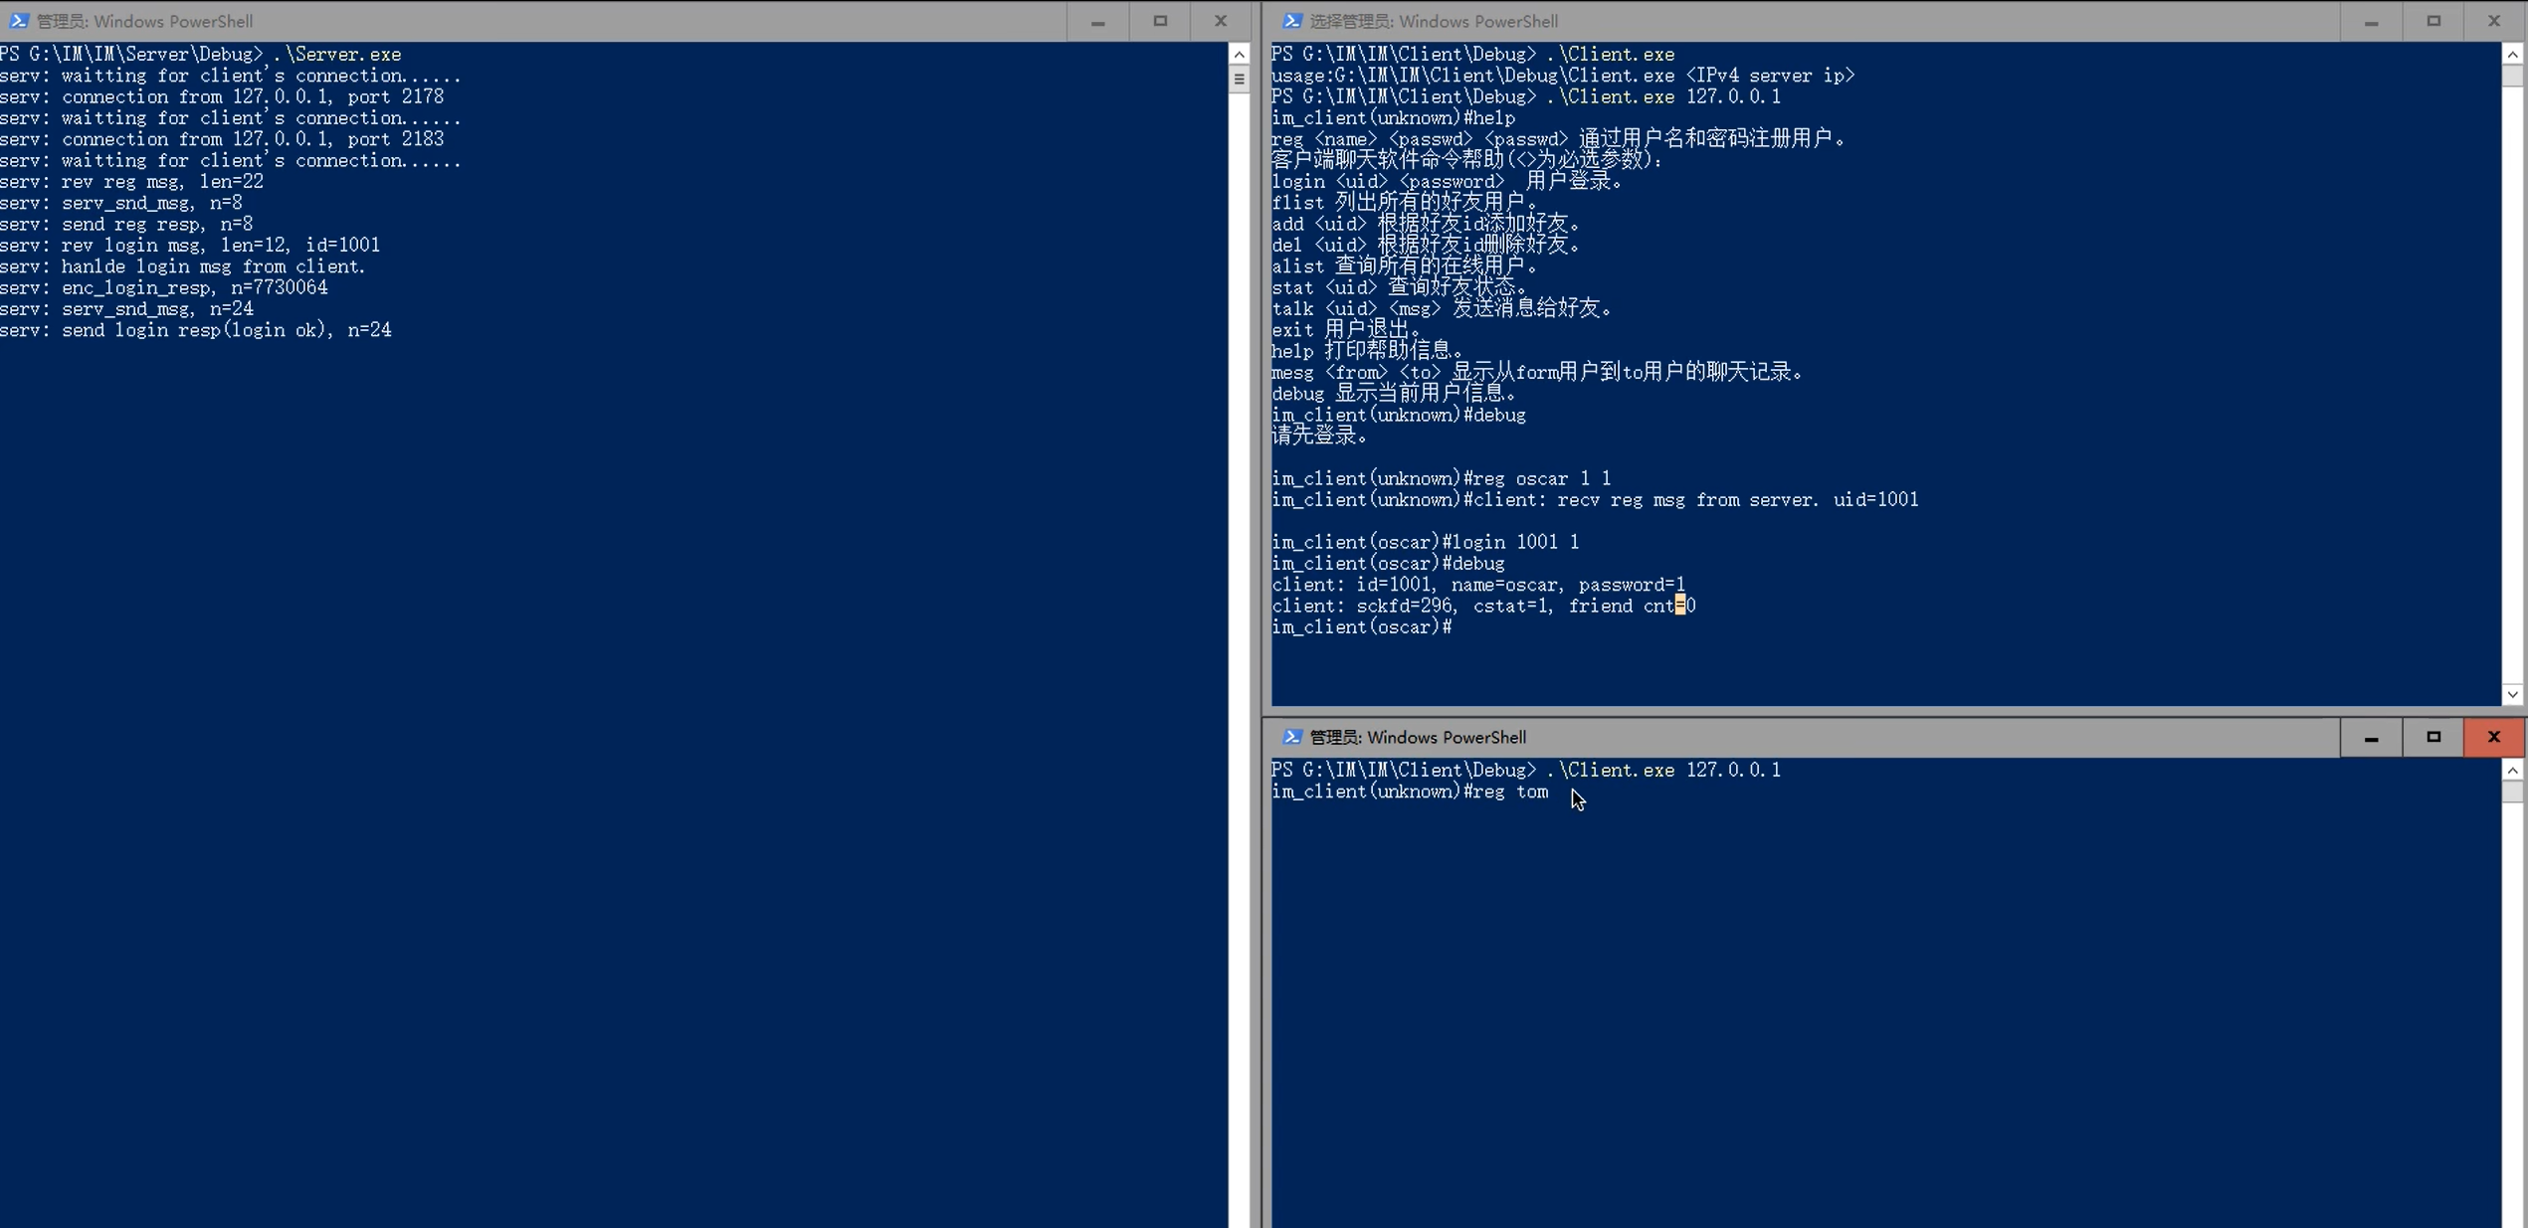Click the 'alist' help line
This screenshot has width=2528, height=1228.
[1405, 266]
